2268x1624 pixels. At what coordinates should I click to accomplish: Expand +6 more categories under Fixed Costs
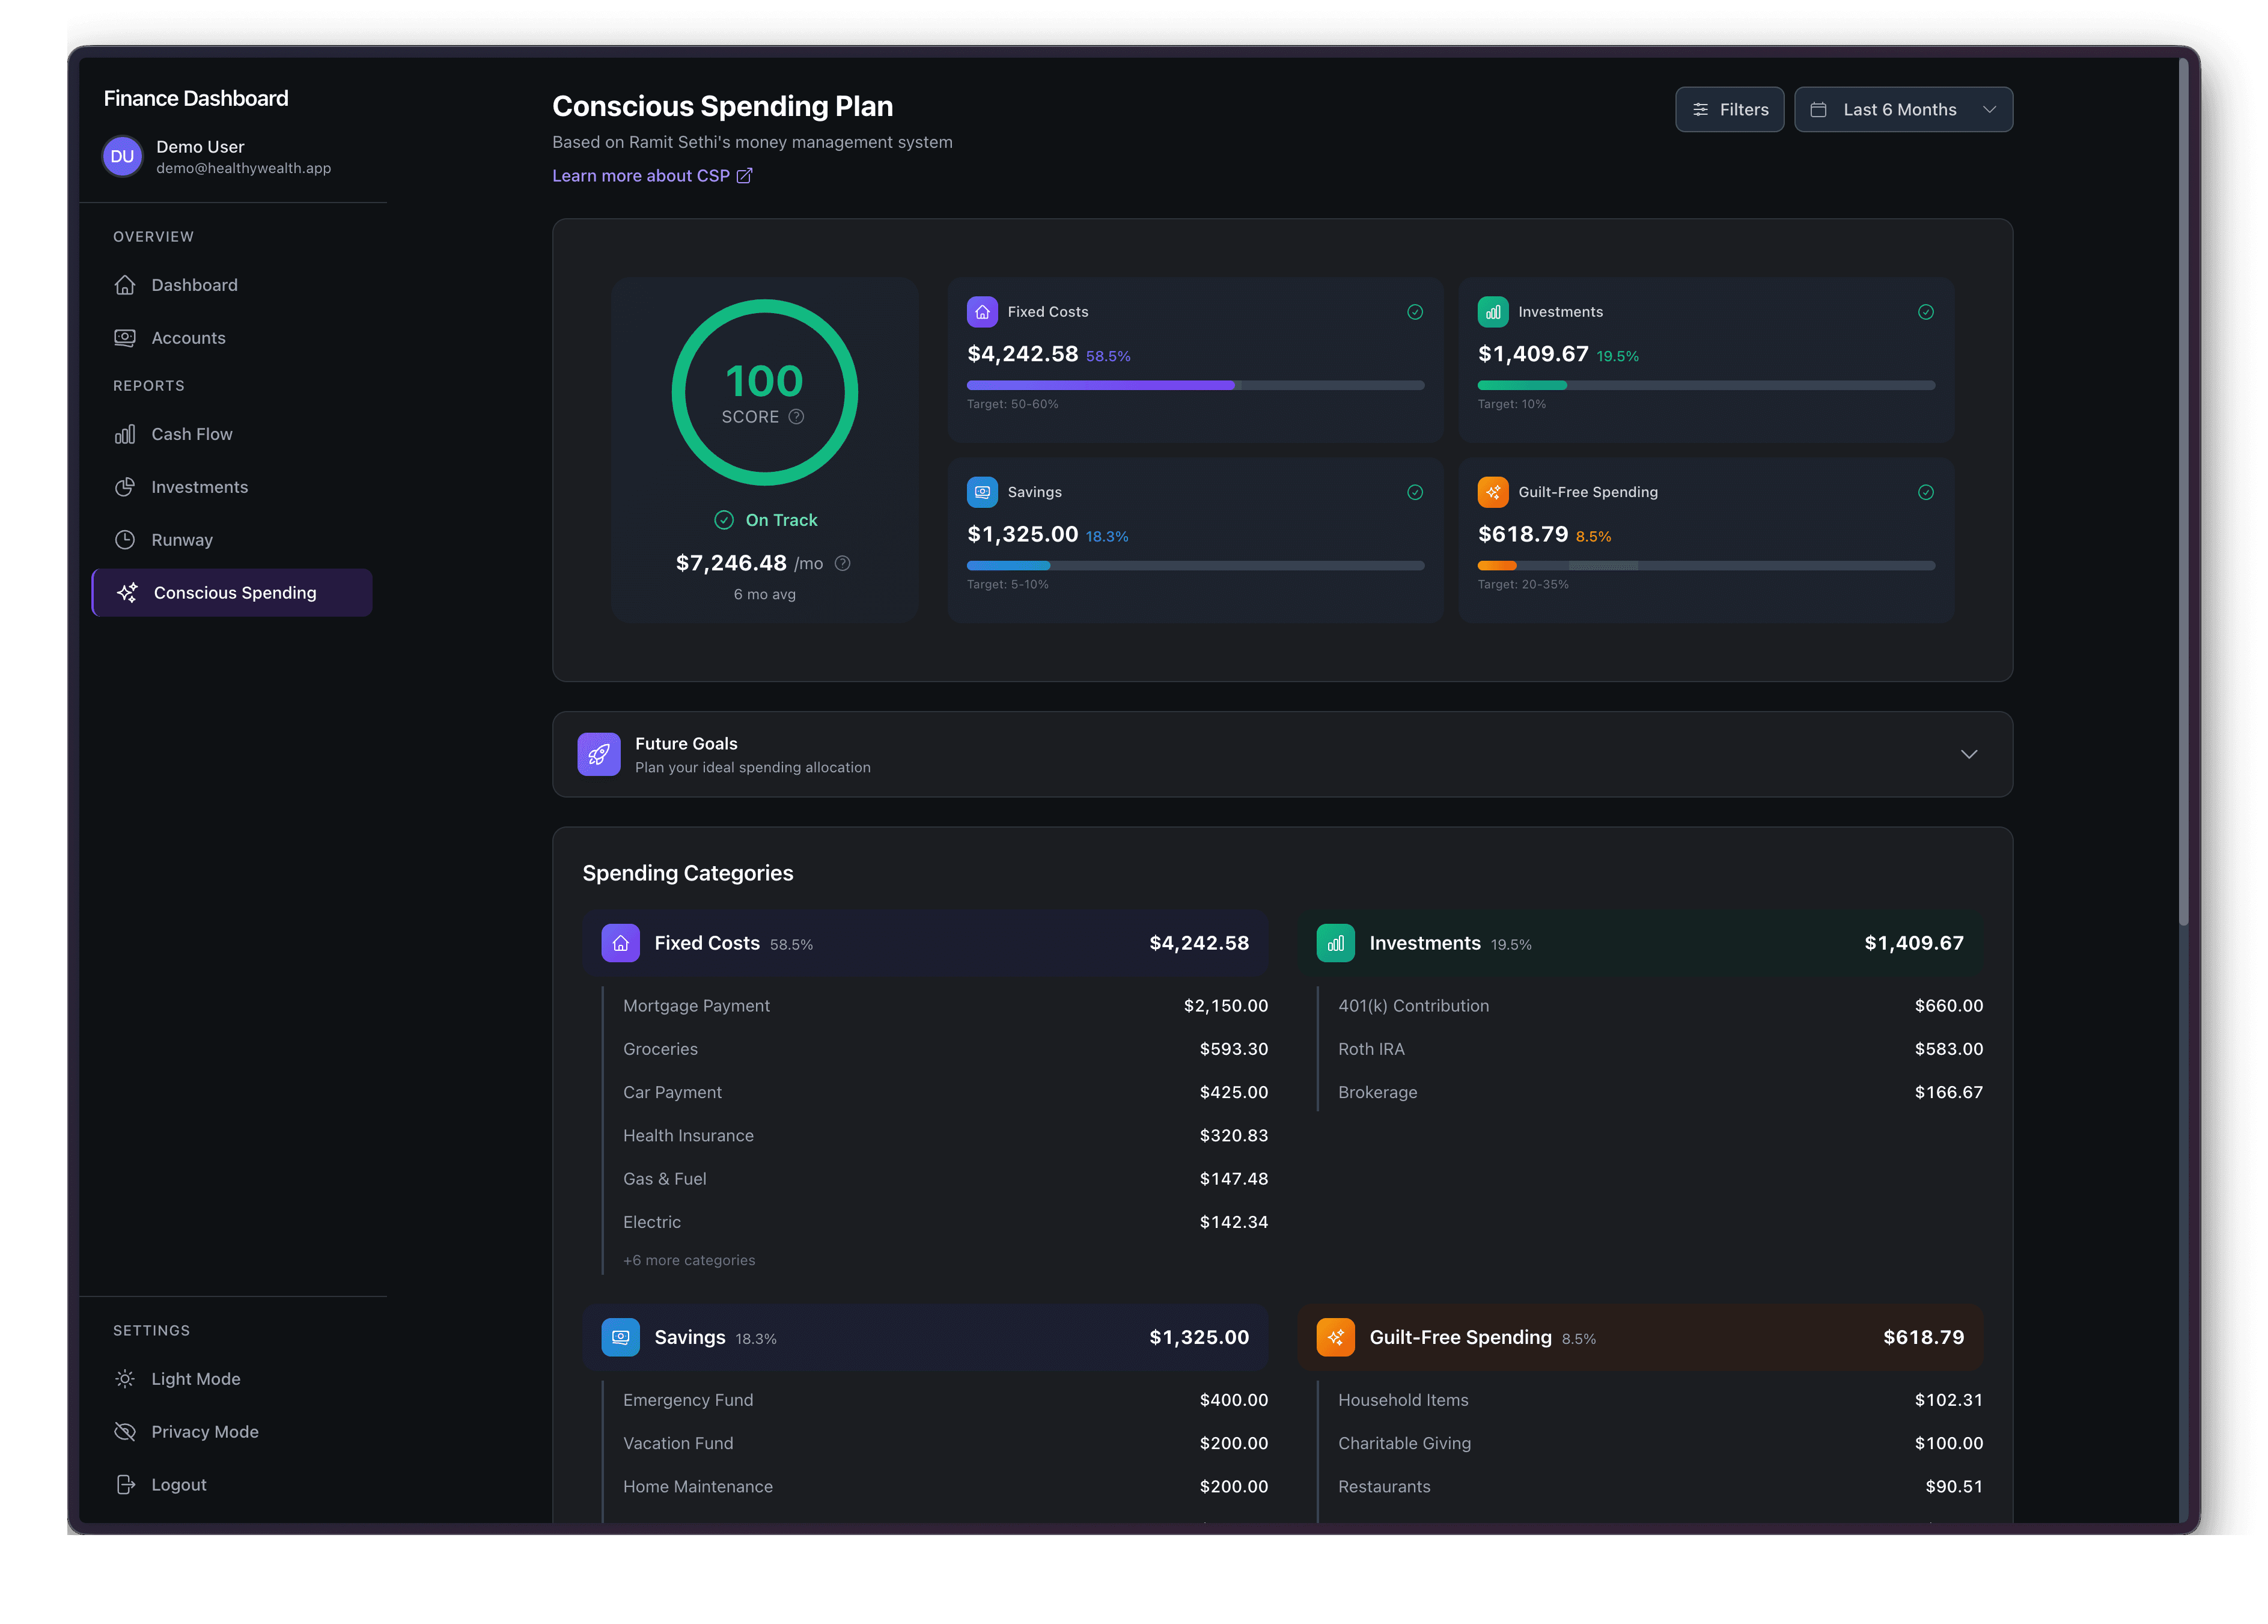click(x=689, y=1261)
